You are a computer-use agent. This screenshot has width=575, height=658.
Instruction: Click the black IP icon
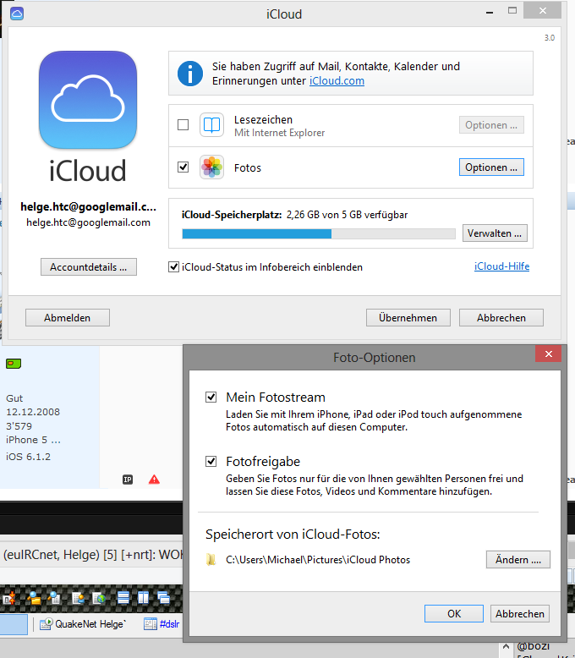click(x=128, y=480)
